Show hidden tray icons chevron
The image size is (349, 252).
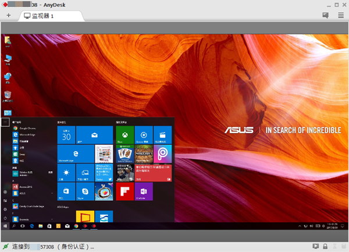pos(300,226)
